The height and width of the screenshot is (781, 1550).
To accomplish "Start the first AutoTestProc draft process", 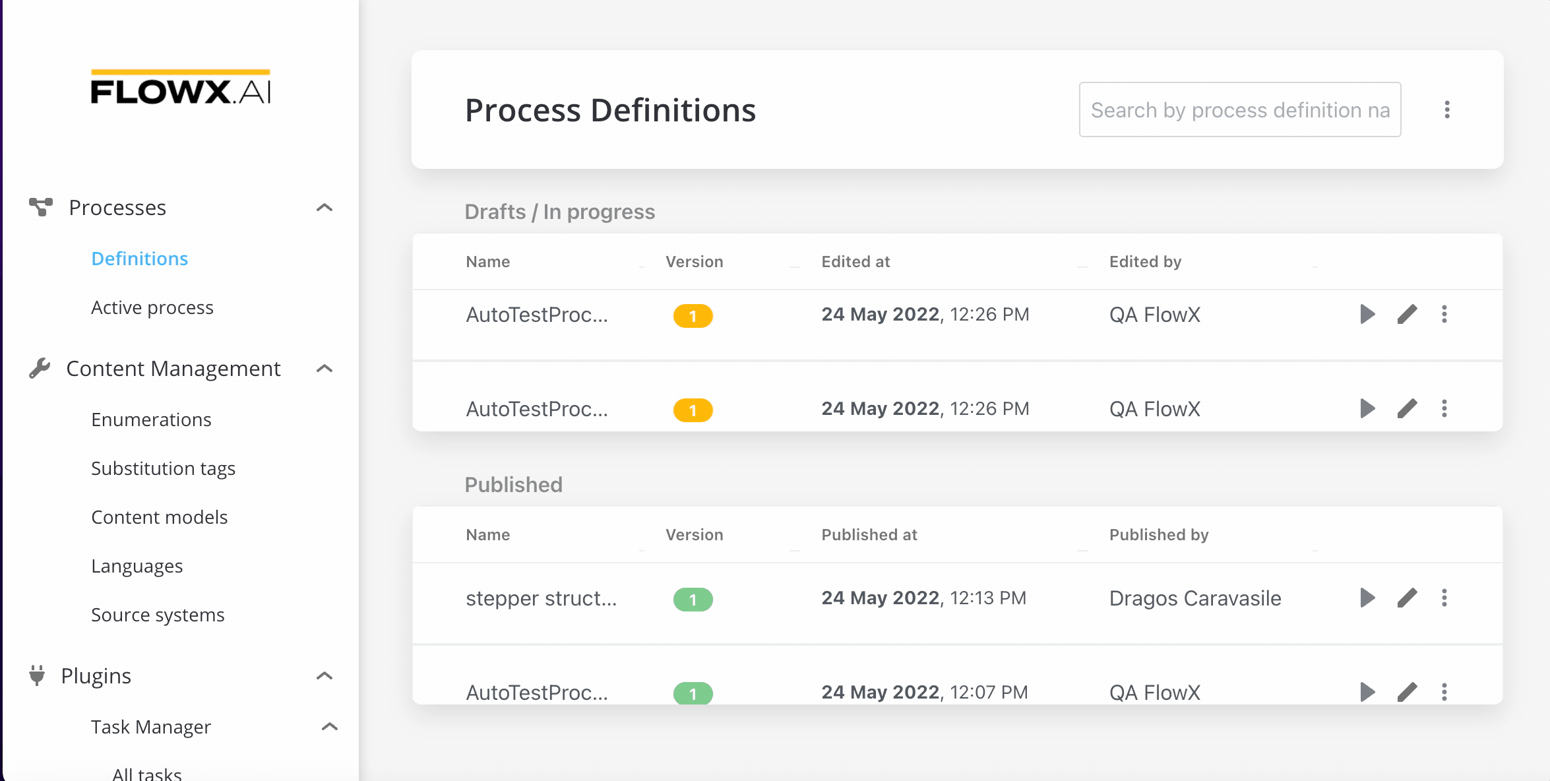I will pos(1368,314).
